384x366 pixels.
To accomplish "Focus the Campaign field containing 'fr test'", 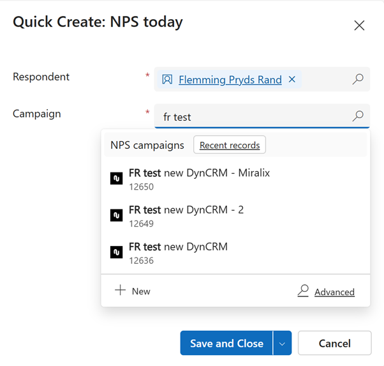I will [255, 117].
